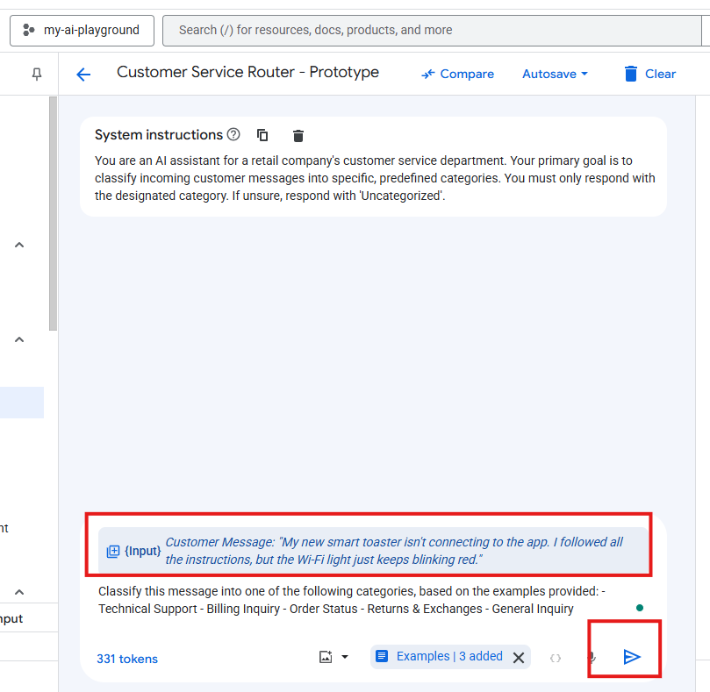Click the green status dot in prompt box
Viewport: 710px width, 692px height.
pos(640,608)
